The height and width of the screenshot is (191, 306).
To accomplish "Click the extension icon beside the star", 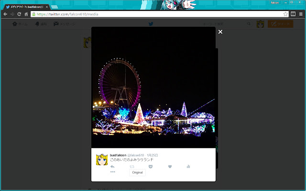I will pos(293,14).
